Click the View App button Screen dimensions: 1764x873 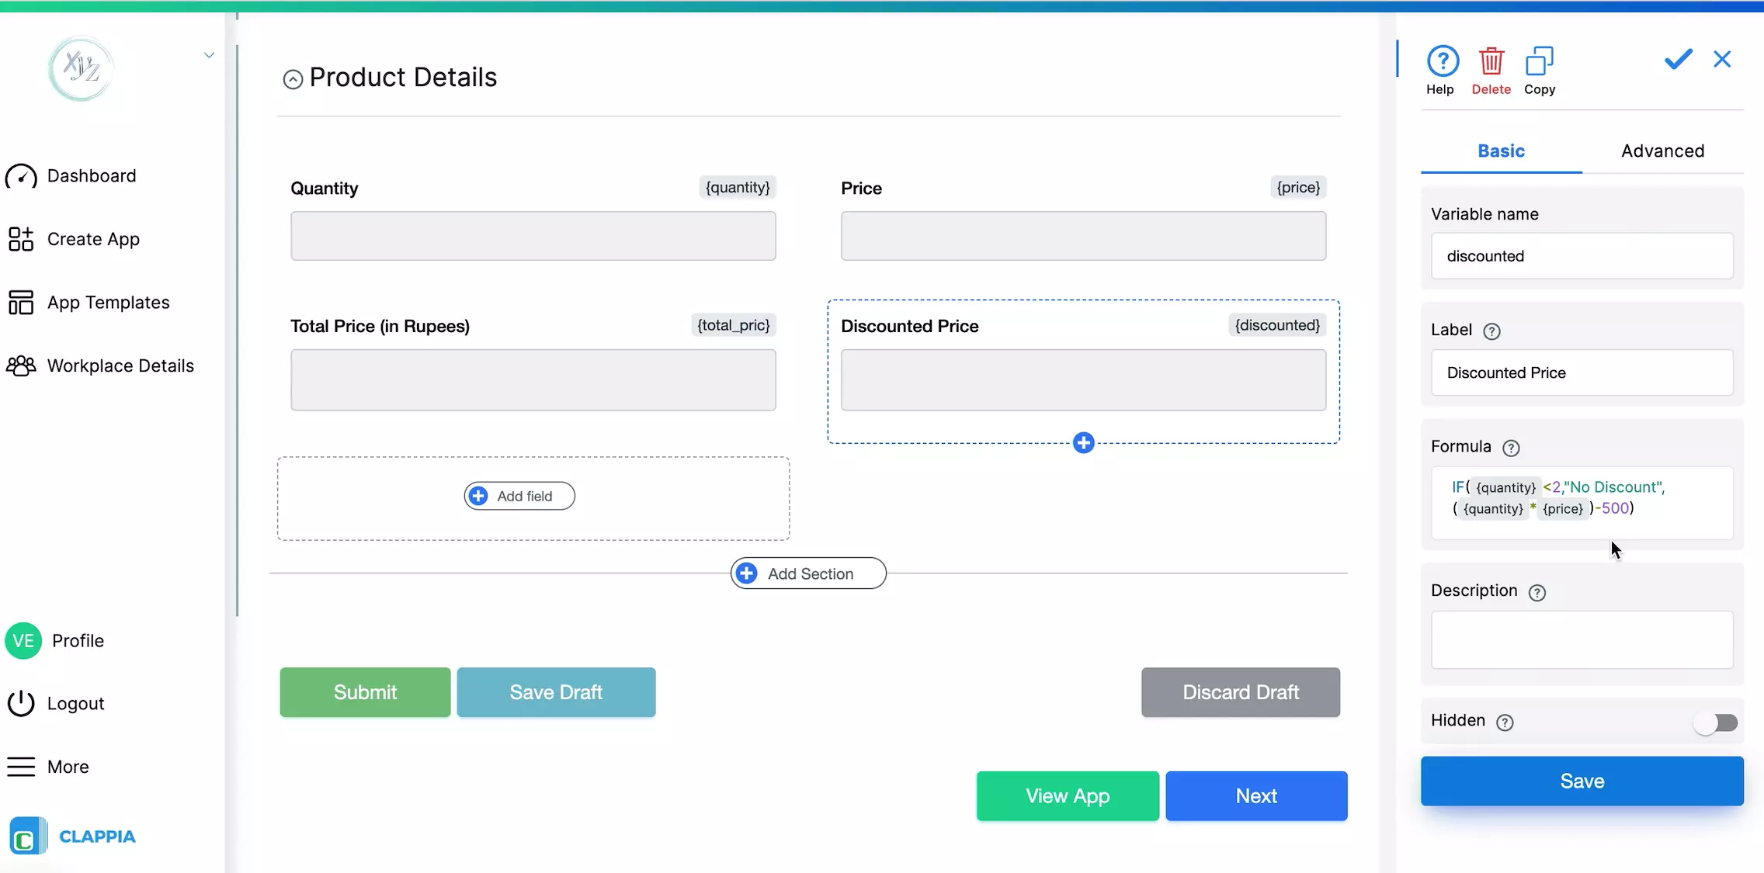click(x=1067, y=795)
